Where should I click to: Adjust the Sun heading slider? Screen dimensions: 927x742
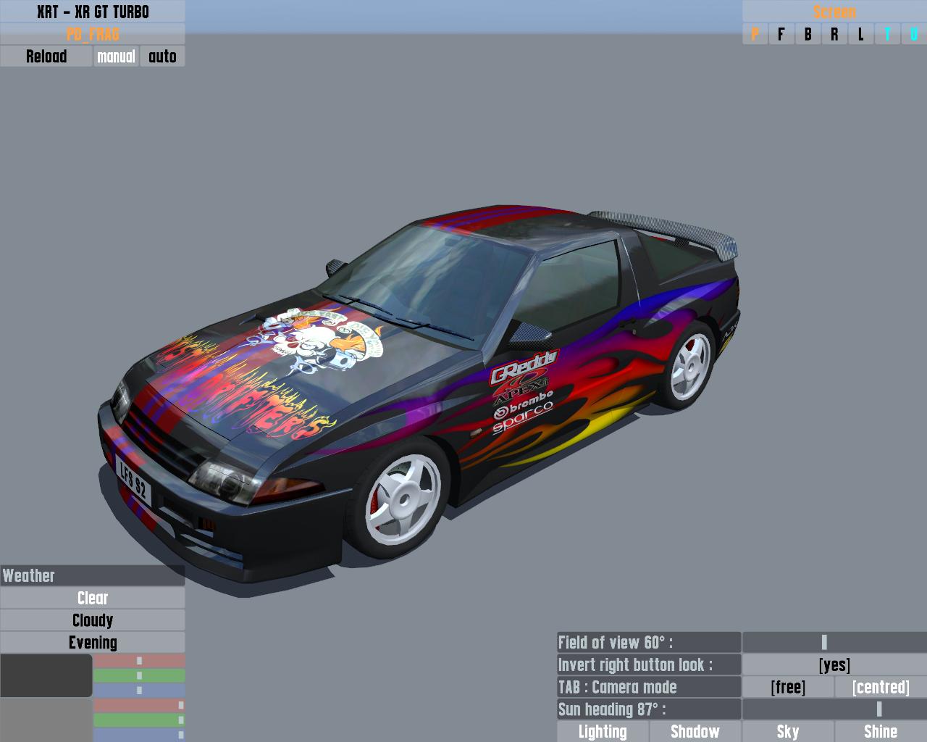[x=834, y=709]
